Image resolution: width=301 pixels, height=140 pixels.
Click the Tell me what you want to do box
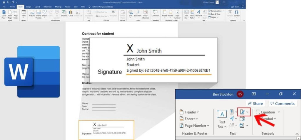(102, 6)
